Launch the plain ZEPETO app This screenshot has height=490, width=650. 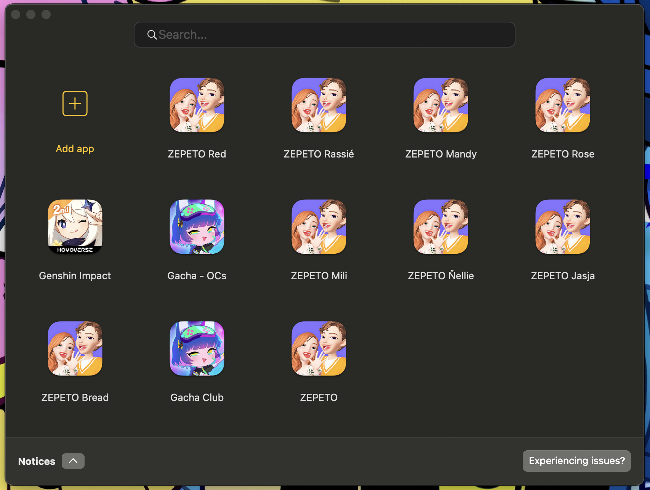coord(319,348)
